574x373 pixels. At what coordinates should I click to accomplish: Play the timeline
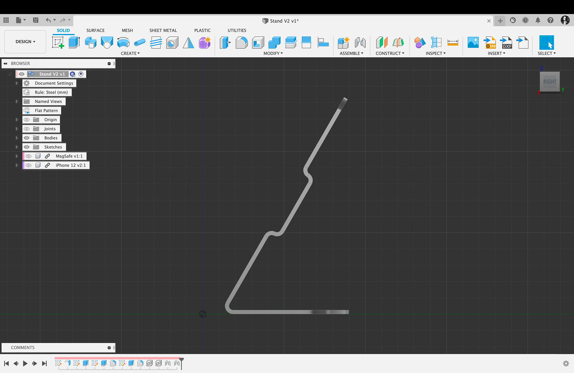25,363
